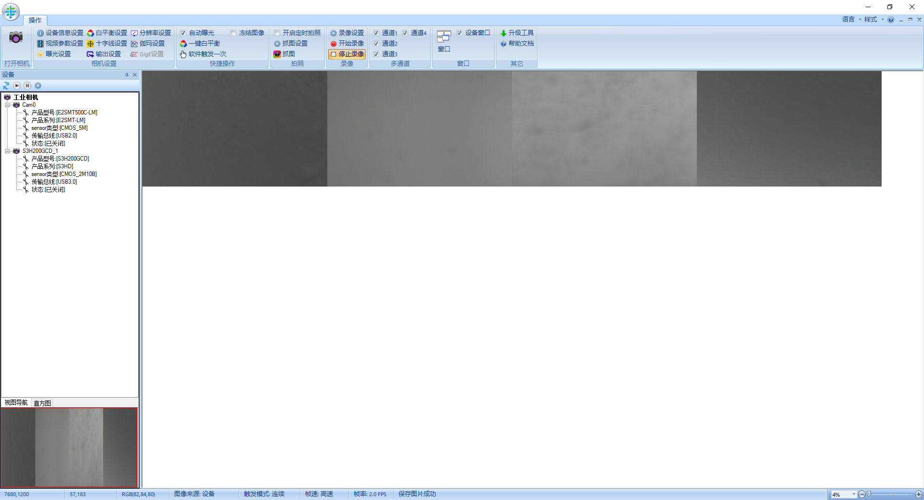Disable the 自动曝光 checkbox
Screen dimensions: 924x500
183,33
